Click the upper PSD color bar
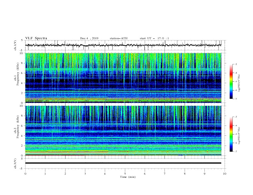This screenshot has height=195, width=253. 231,82
